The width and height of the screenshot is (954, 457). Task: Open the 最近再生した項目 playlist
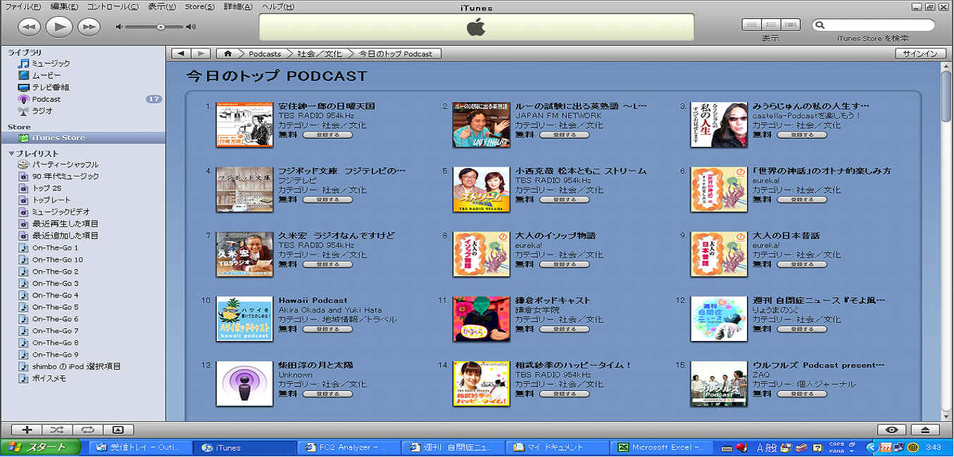pos(65,224)
